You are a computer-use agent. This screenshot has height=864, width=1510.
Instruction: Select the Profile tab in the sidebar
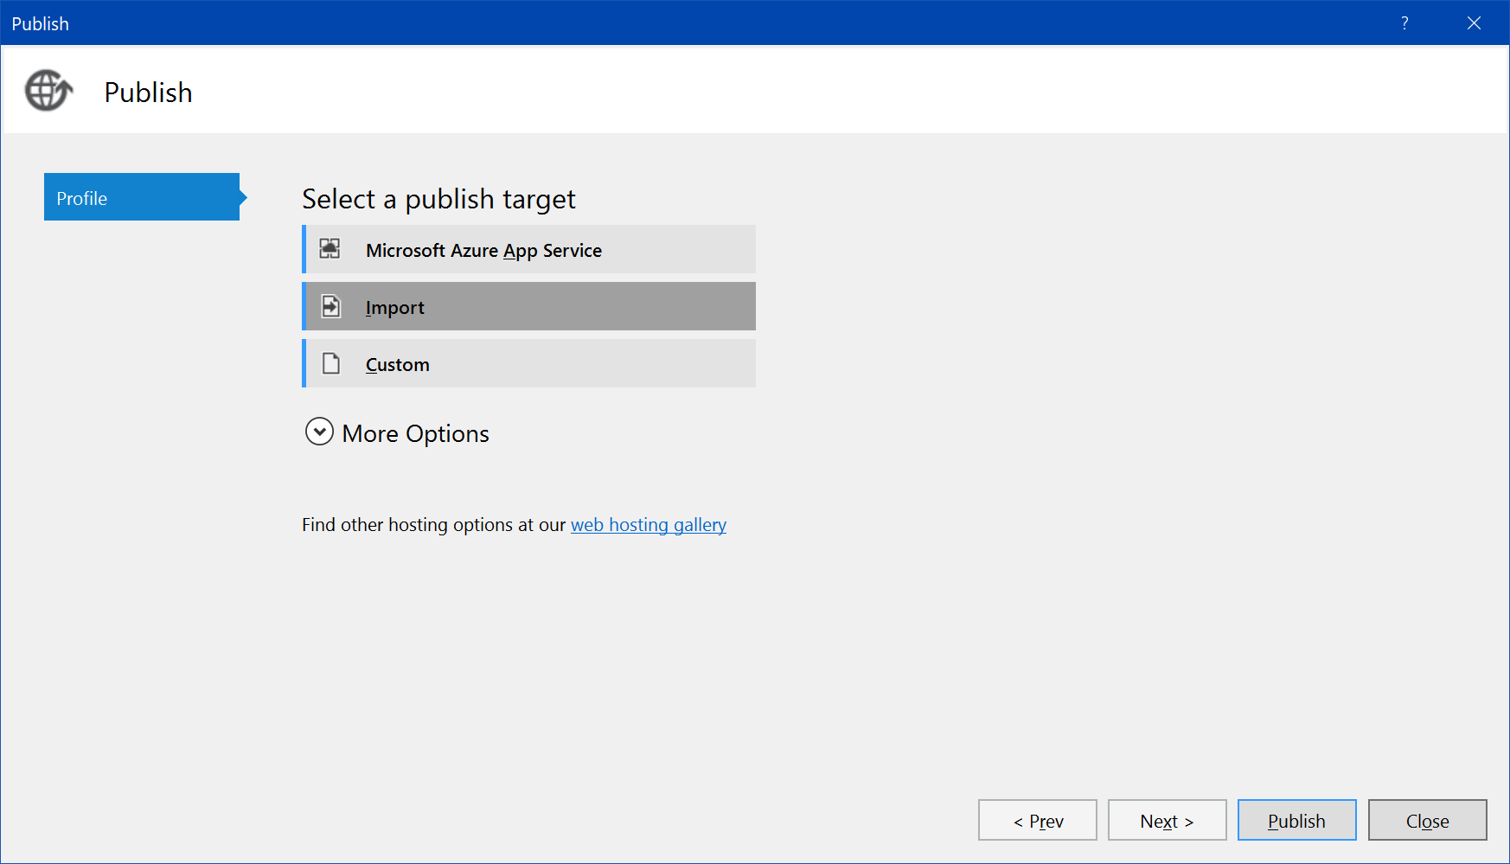[x=142, y=197]
